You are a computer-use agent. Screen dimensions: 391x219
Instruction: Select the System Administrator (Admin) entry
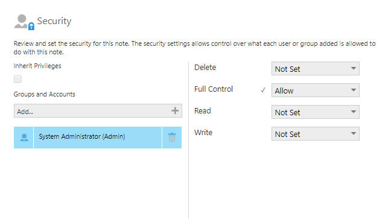click(98, 138)
